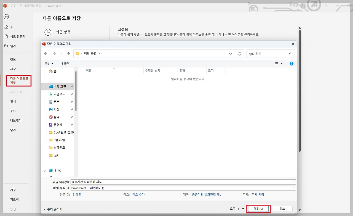This screenshot has width=353, height=216.
Task: Click 주제 지정 to set subject
Action: tap(258, 195)
